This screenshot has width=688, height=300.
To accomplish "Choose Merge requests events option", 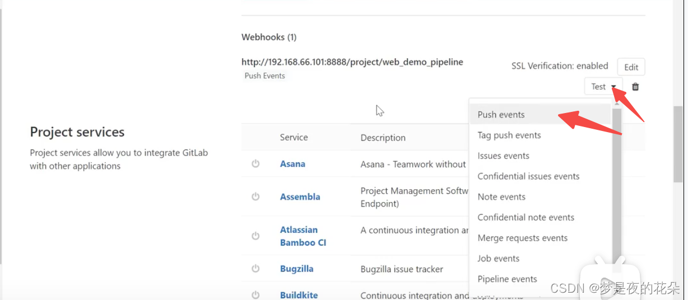I will pyautogui.click(x=540, y=238).
